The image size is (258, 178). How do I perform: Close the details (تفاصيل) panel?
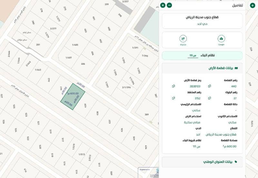(x=163, y=5)
